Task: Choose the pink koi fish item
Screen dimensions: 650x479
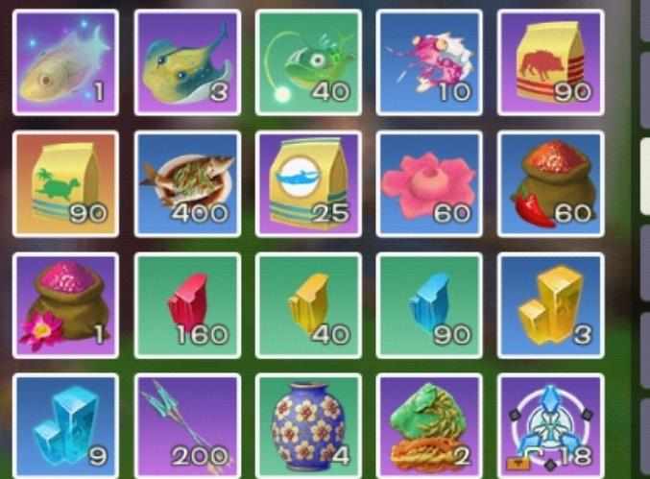Action: click(x=429, y=62)
